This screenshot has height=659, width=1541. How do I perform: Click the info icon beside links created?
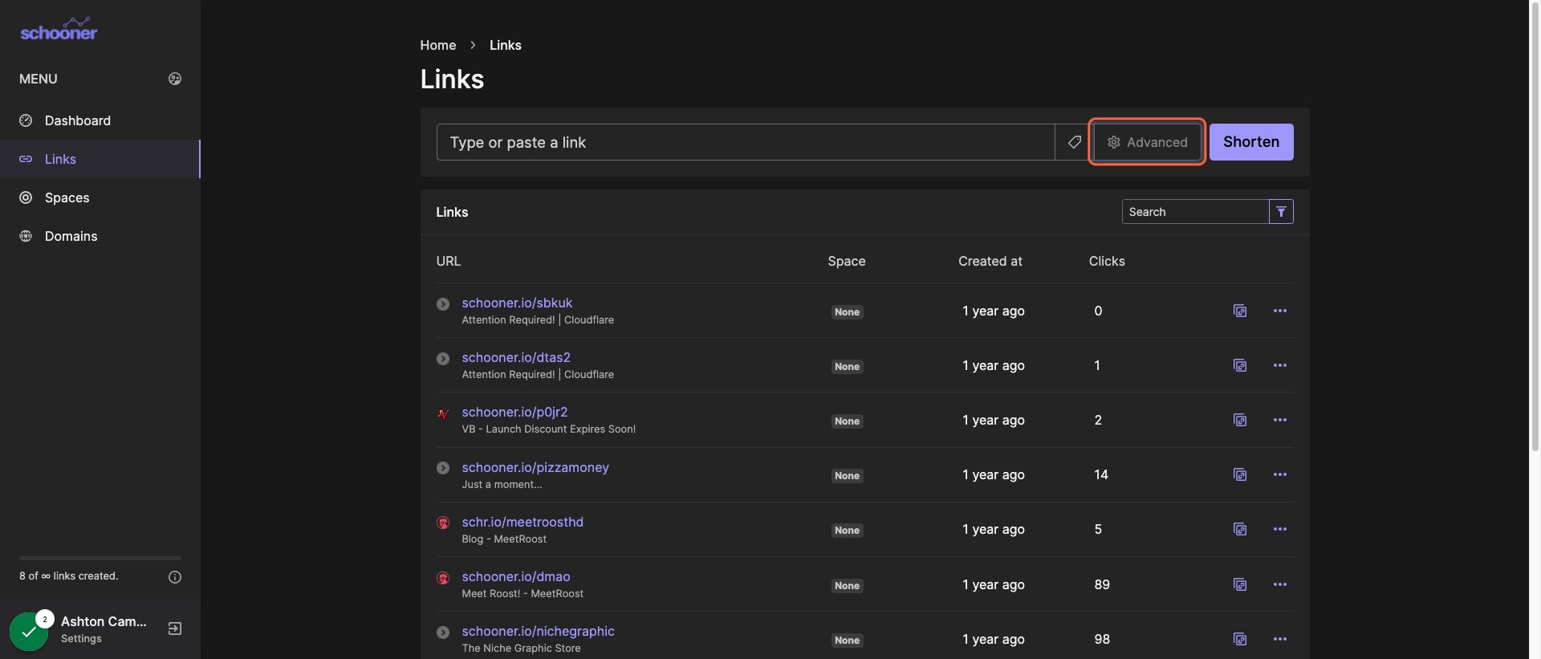(175, 577)
